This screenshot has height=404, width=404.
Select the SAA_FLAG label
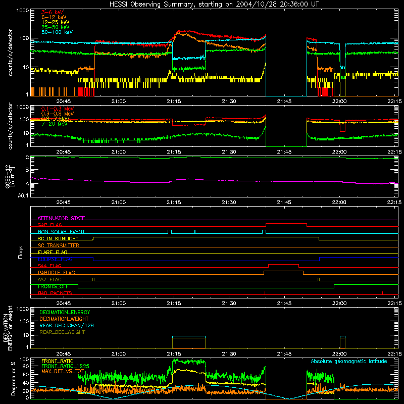pos(49,266)
